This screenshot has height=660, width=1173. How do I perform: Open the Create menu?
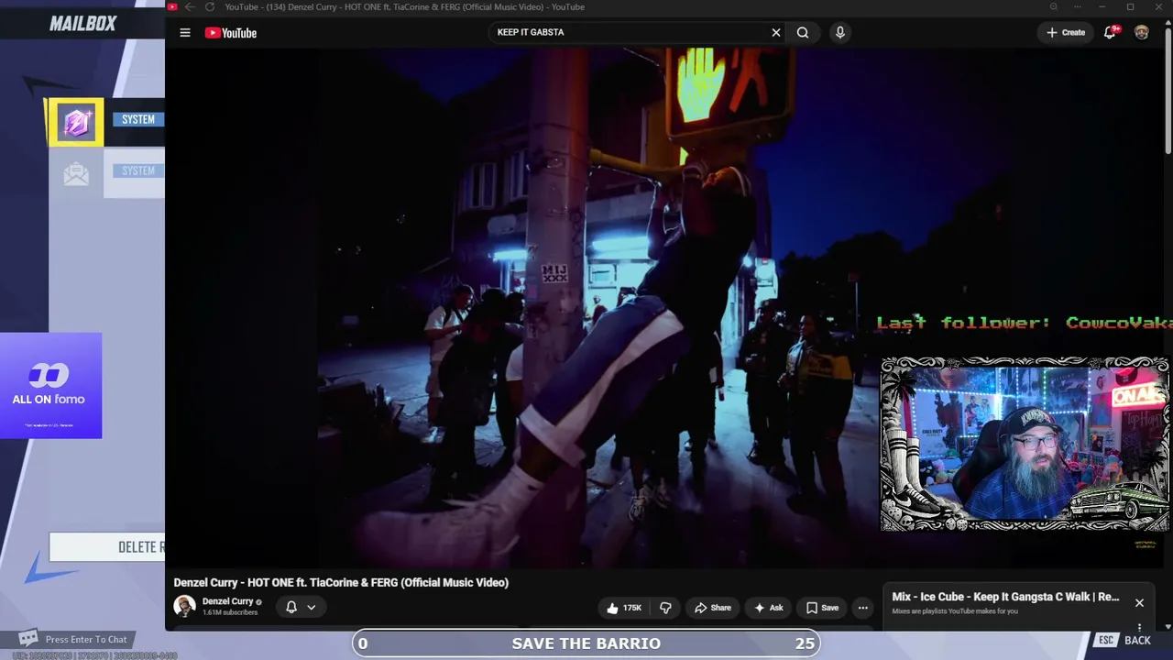click(x=1066, y=32)
